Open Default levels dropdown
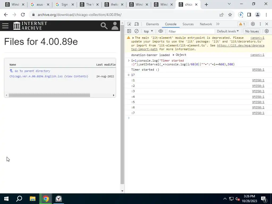Viewport: 272px width, 204px height. [x=228, y=31]
